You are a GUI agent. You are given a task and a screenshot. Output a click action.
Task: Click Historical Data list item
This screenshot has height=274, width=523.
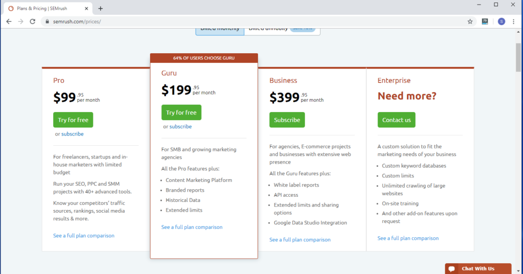click(x=183, y=200)
